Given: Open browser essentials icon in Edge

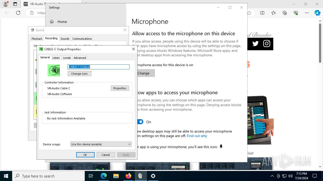Looking at the screenshot, I should (x=296, y=13).
